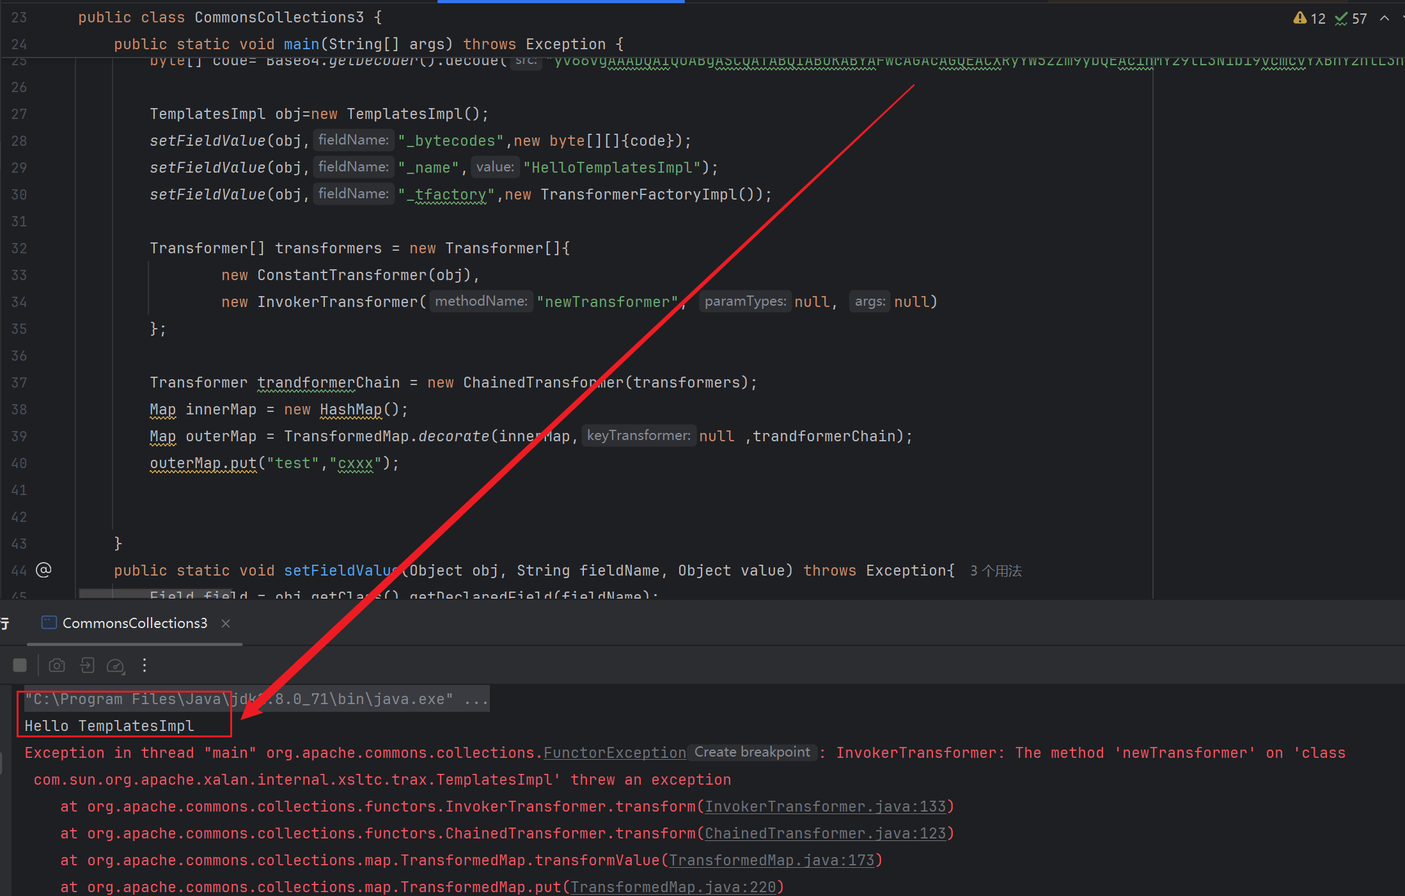Click the main method name on line 24
Screen dimensions: 1405x896
tap(302, 44)
